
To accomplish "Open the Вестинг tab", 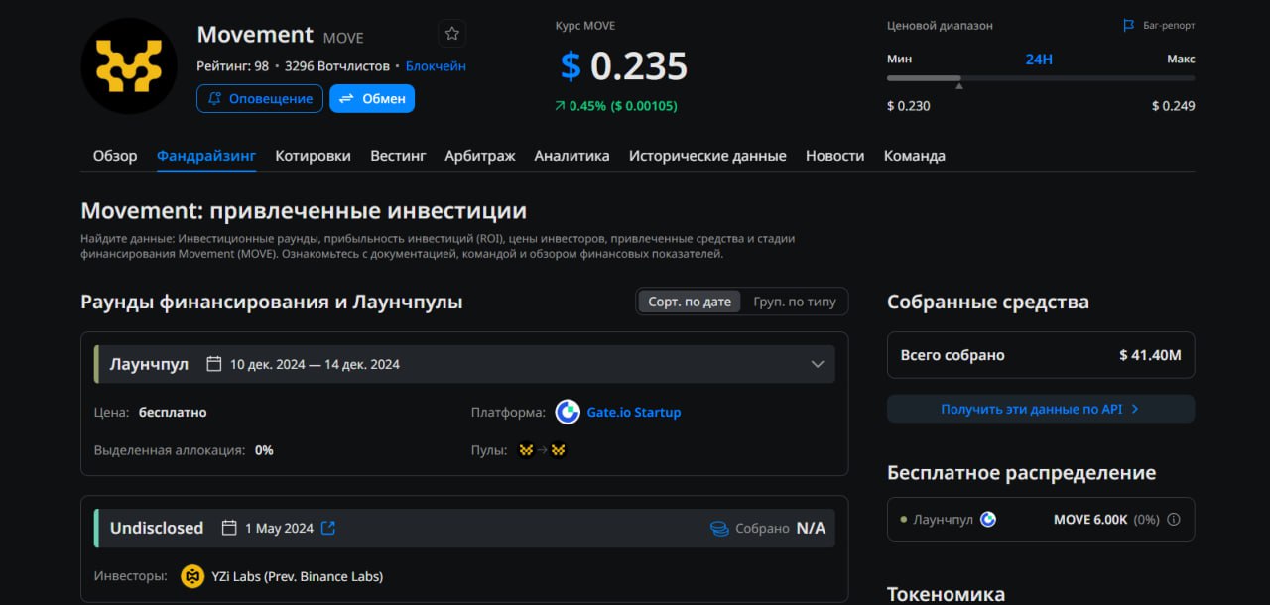I will 398,156.
